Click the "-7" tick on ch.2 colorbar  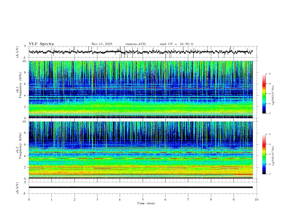269,174
